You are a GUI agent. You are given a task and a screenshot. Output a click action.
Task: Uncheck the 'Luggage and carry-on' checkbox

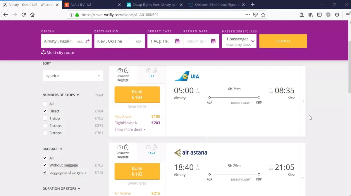[45, 172]
